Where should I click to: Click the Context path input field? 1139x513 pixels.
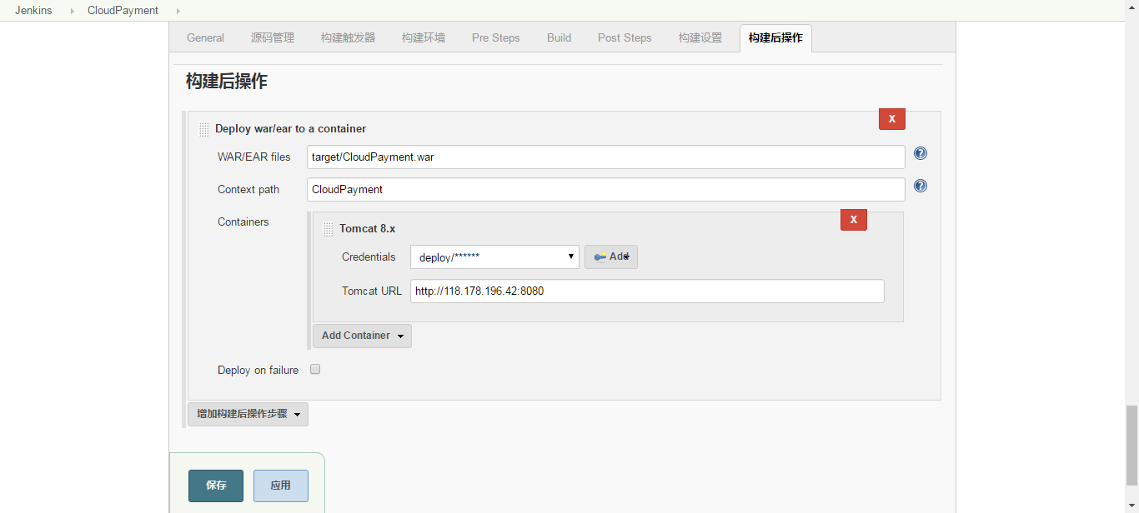point(606,189)
